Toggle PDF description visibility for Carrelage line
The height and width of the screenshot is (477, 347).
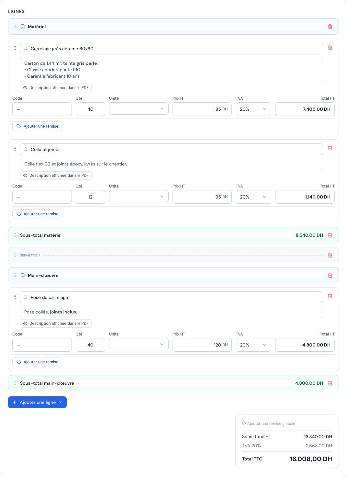[x=56, y=88]
